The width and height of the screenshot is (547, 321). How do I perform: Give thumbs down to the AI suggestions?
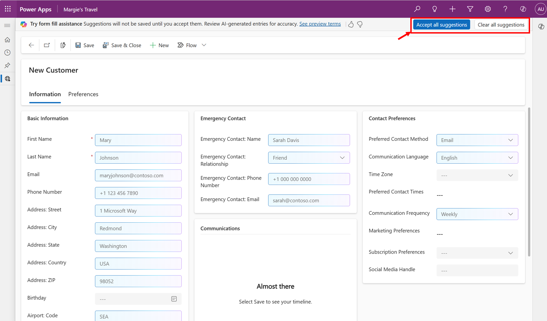[360, 24]
